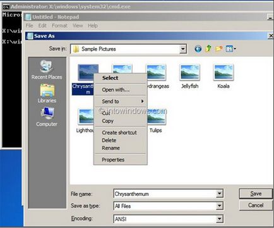
Task: Choose Open with... in the context menu
Action: [x=120, y=90]
